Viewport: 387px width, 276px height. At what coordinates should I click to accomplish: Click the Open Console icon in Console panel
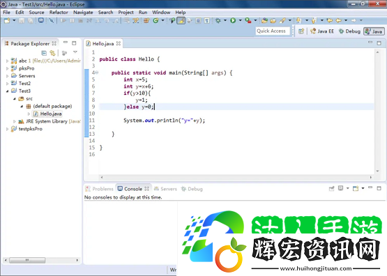tap(356, 189)
